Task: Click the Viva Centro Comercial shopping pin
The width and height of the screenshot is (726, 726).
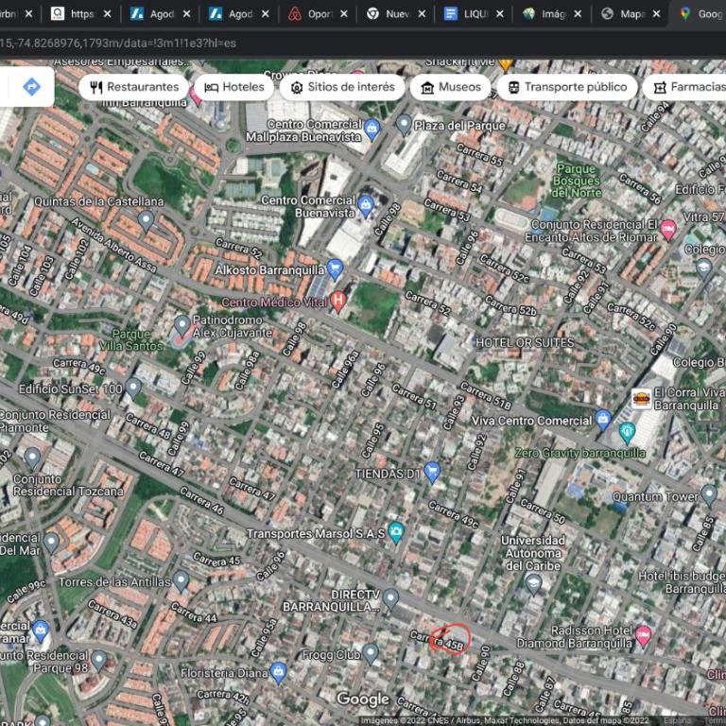Action: [x=603, y=419]
